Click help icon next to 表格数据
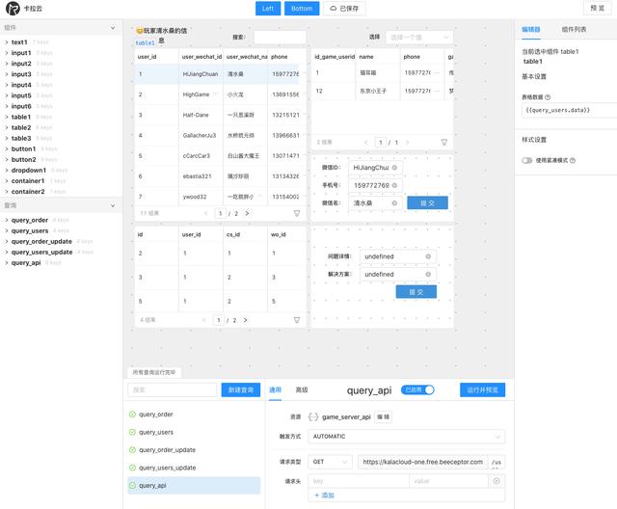This screenshot has height=509, width=617. (548, 97)
